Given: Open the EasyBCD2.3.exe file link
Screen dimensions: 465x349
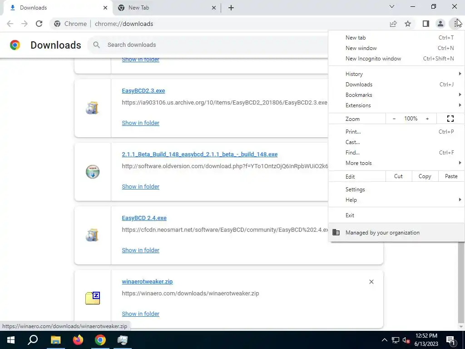Looking at the screenshot, I should [x=143, y=91].
